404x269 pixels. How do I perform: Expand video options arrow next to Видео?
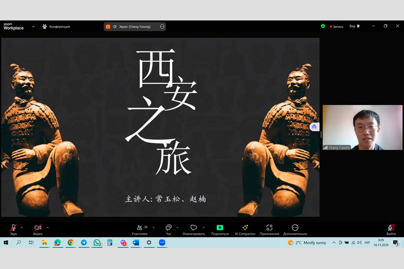(x=48, y=228)
